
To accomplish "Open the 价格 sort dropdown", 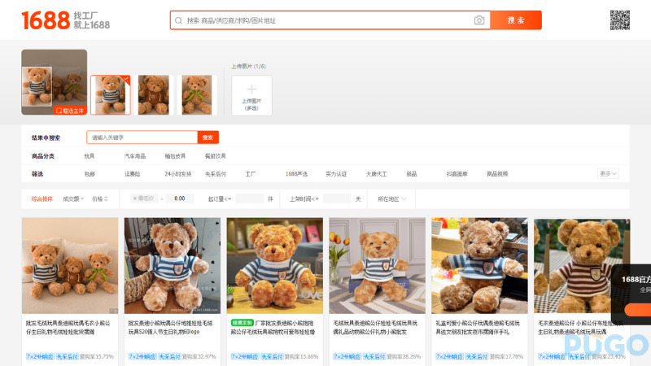I will pos(102,198).
